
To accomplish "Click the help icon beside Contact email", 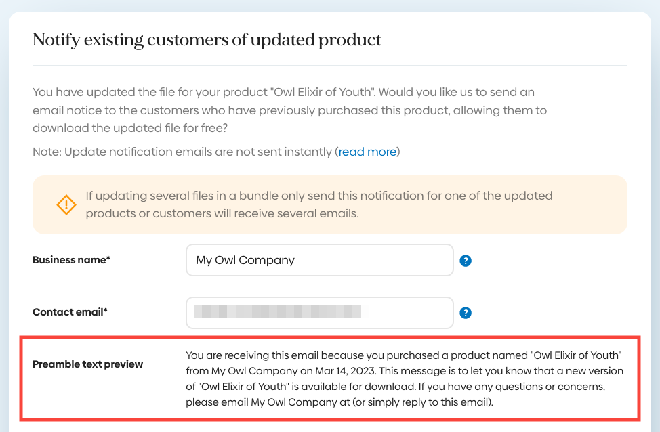I will tap(466, 313).
